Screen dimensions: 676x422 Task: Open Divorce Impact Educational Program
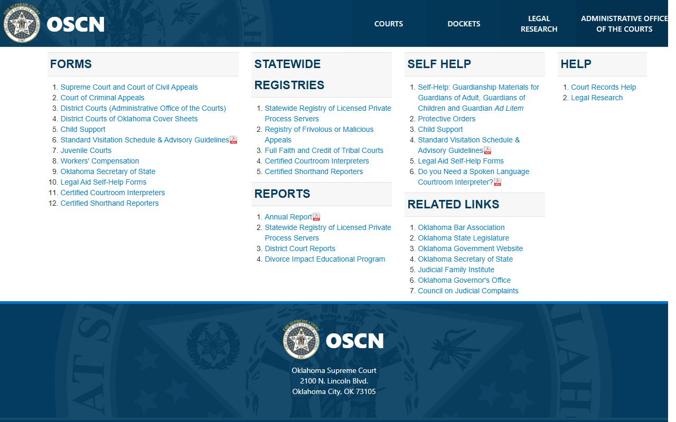click(x=325, y=259)
